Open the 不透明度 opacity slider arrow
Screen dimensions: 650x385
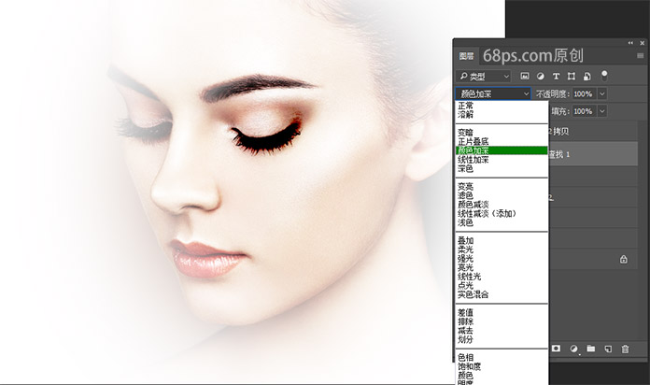[602, 94]
